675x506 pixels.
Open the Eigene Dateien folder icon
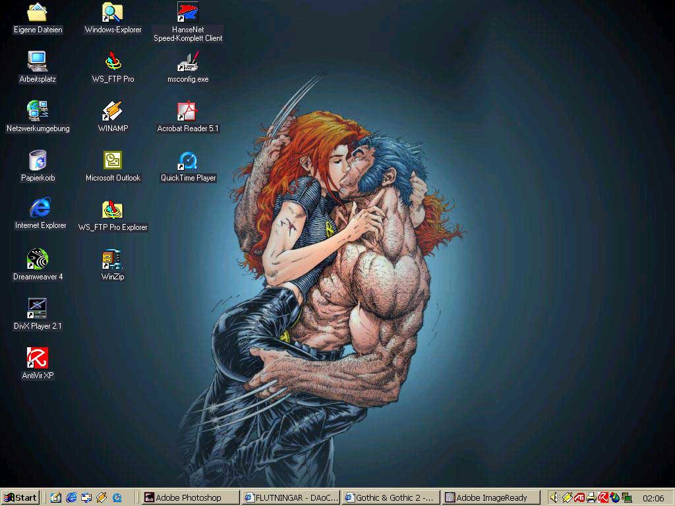38,13
